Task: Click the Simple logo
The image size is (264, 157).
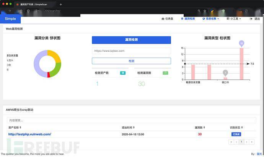Action: [x=10, y=19]
